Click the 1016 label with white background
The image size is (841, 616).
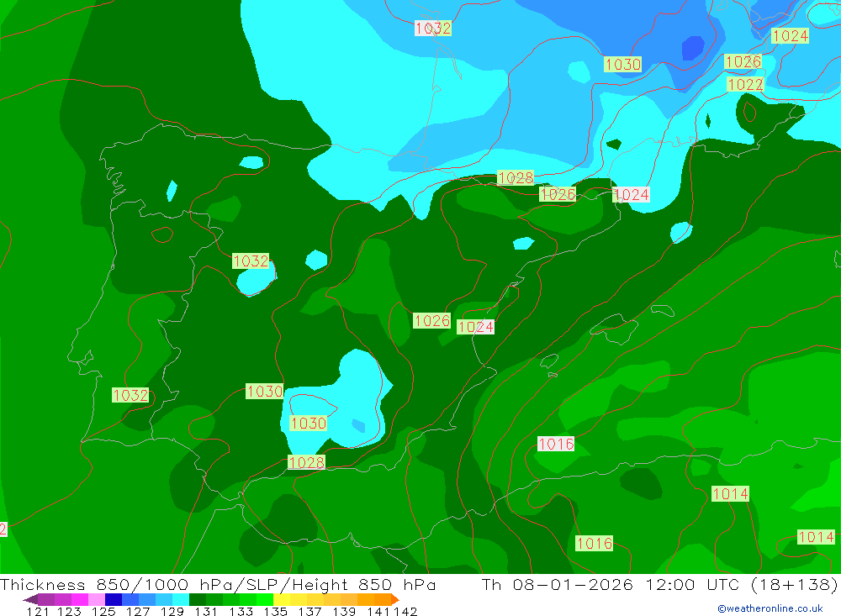tap(556, 444)
